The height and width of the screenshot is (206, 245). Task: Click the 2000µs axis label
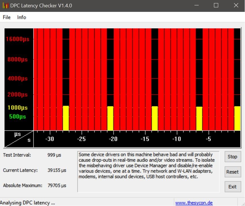click(17, 94)
